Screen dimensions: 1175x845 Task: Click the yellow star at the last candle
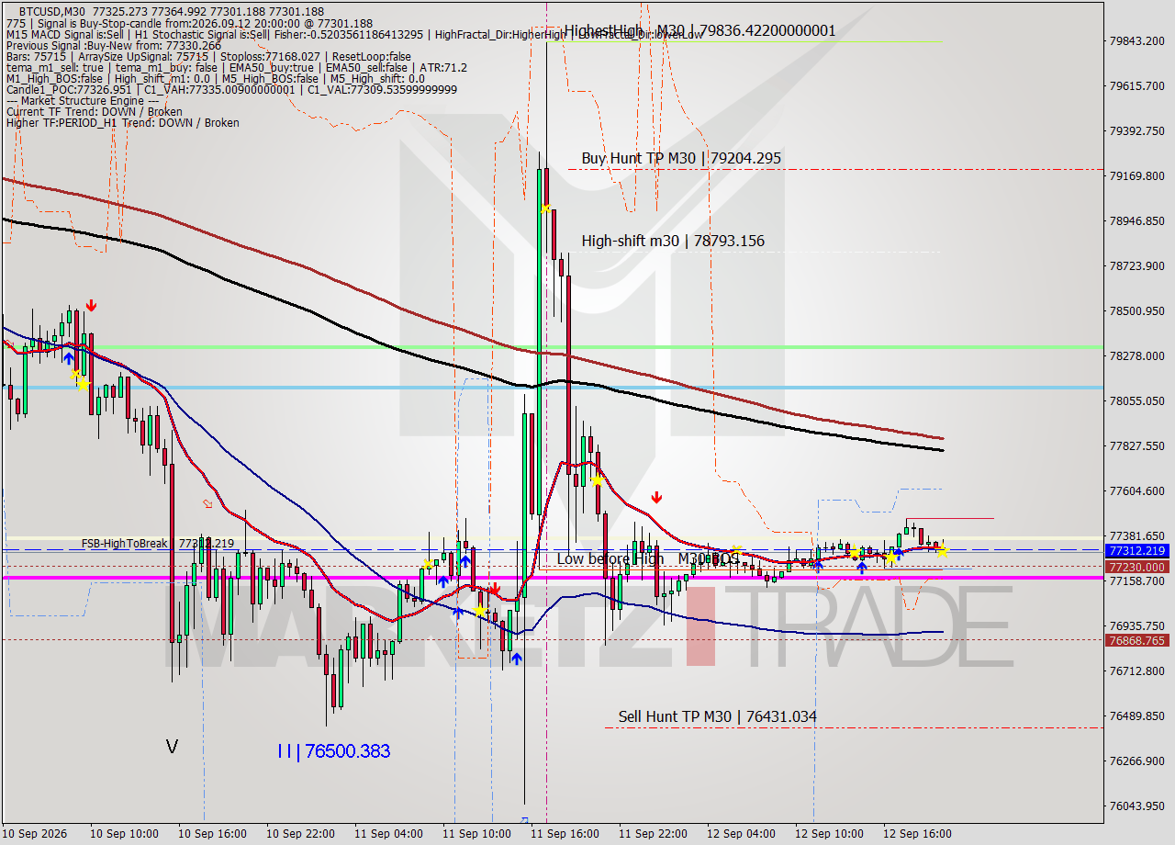[x=941, y=550]
